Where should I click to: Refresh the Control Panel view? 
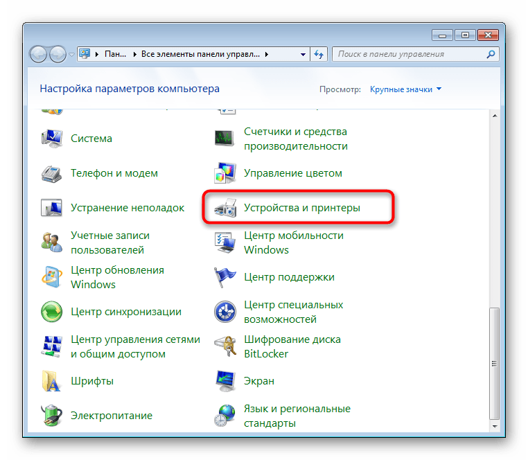click(319, 54)
